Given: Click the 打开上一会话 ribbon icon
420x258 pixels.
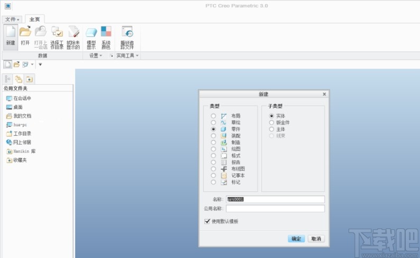Looking at the screenshot, I should click(41, 31).
